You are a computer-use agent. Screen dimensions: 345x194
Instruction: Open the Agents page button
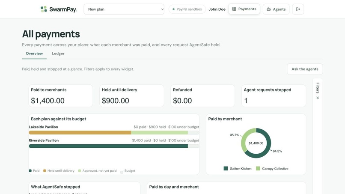point(276,9)
